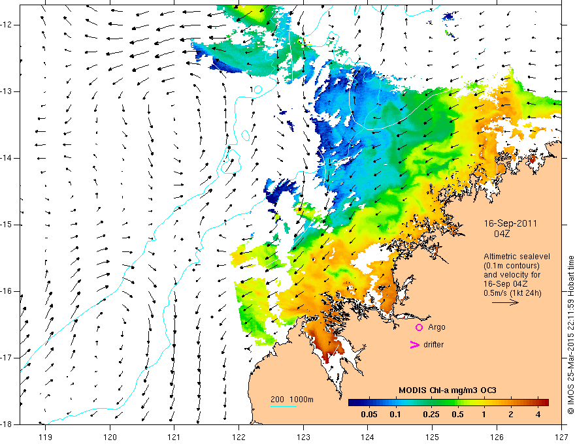Click colorbar value '0.25'
The height and width of the screenshot is (444, 575).
coord(431,415)
